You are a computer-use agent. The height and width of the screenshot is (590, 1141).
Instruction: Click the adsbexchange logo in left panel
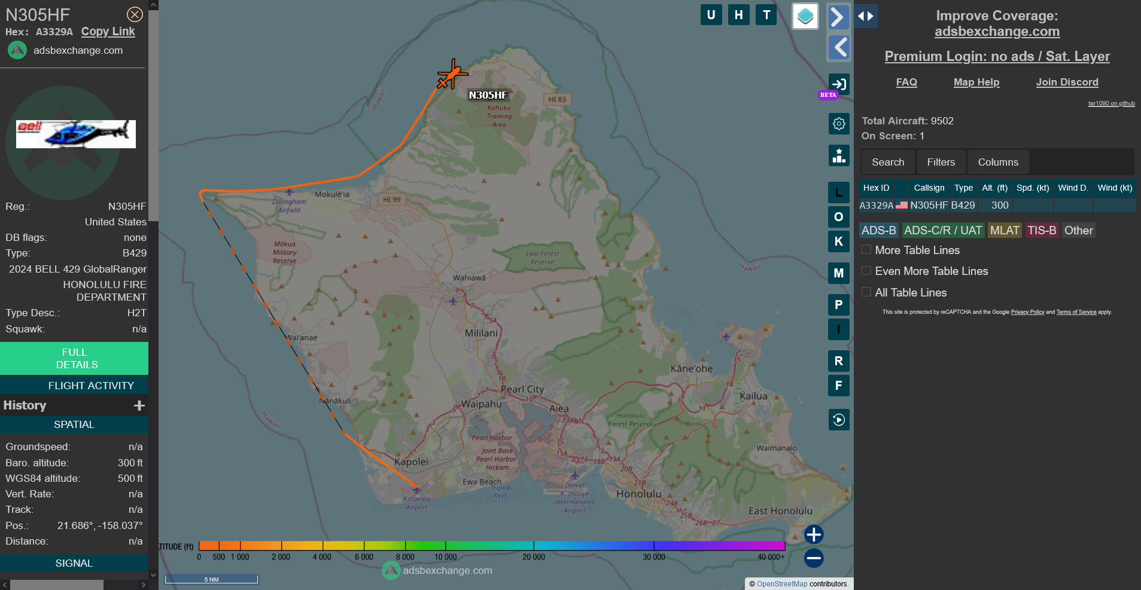17,50
